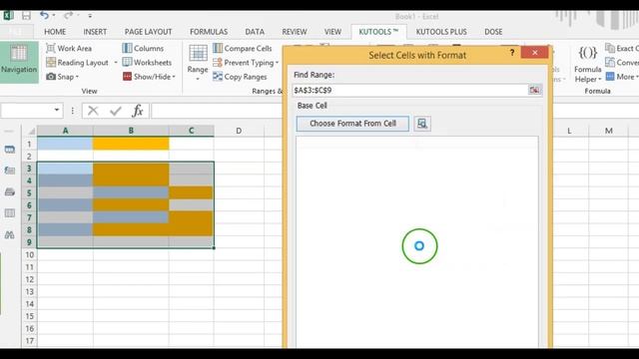
Task: Open the Worksheets tool
Action: [x=147, y=62]
